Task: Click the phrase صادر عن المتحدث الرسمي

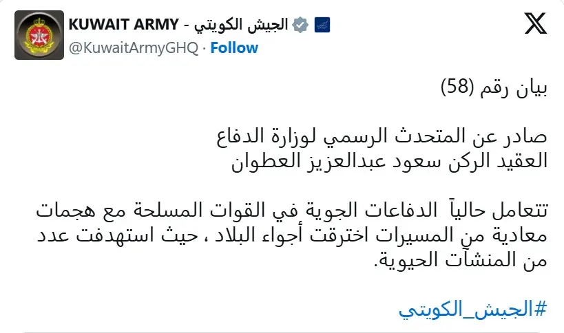Action: tap(453, 137)
